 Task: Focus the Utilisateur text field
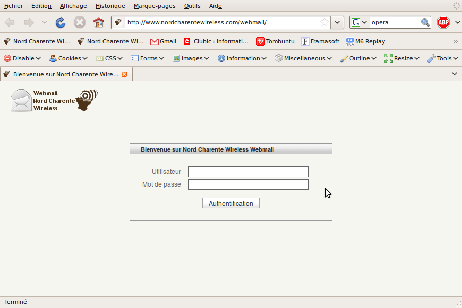(x=248, y=172)
